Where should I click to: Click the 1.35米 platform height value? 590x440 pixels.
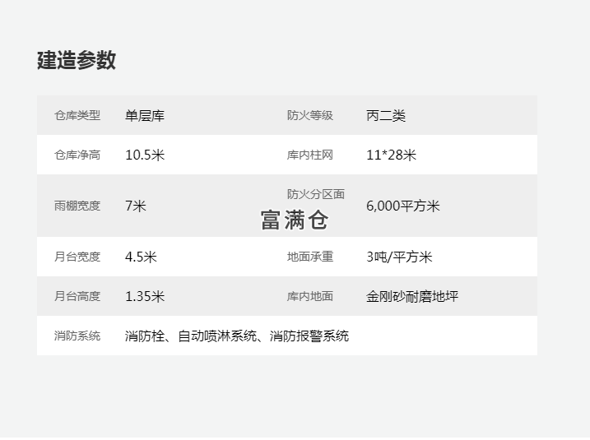pos(145,297)
